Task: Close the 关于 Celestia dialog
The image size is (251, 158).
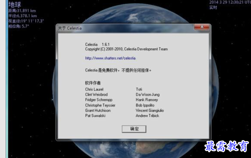Action: click(x=202, y=27)
